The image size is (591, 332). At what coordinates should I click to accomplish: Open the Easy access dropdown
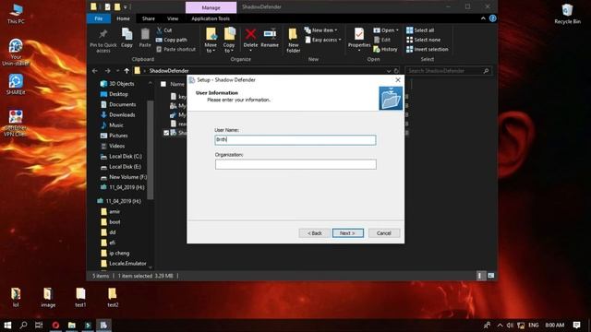pyautogui.click(x=322, y=40)
